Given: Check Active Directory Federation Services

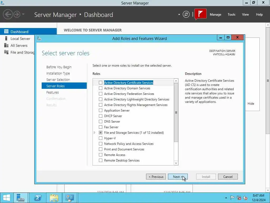Looking at the screenshot, I should (x=100, y=94).
